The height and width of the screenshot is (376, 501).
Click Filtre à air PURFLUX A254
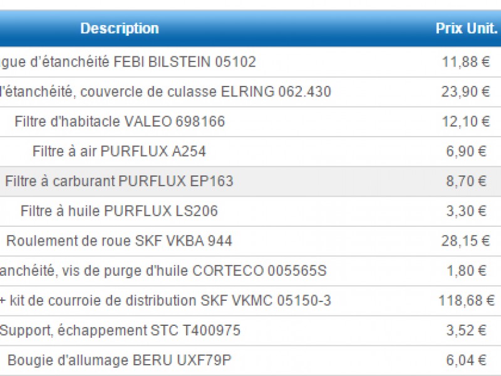(119, 152)
